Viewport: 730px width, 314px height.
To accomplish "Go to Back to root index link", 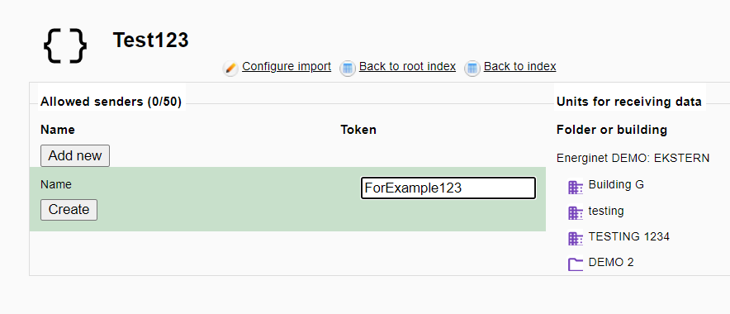I will point(407,67).
